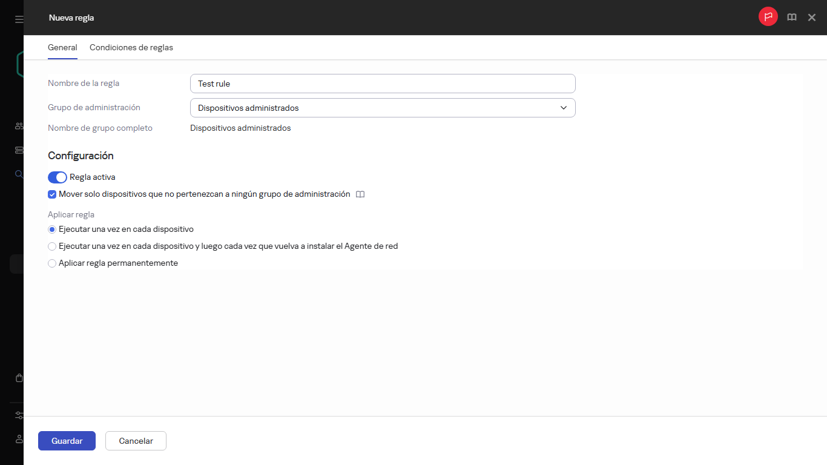
Task: Close the Nueva regla panel
Action: point(812,18)
